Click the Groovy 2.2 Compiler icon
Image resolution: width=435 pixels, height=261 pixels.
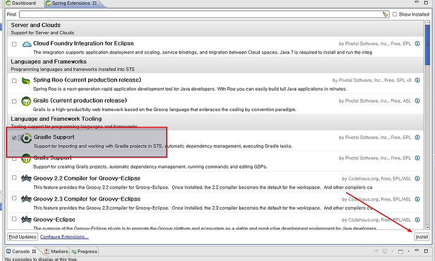tap(26, 178)
